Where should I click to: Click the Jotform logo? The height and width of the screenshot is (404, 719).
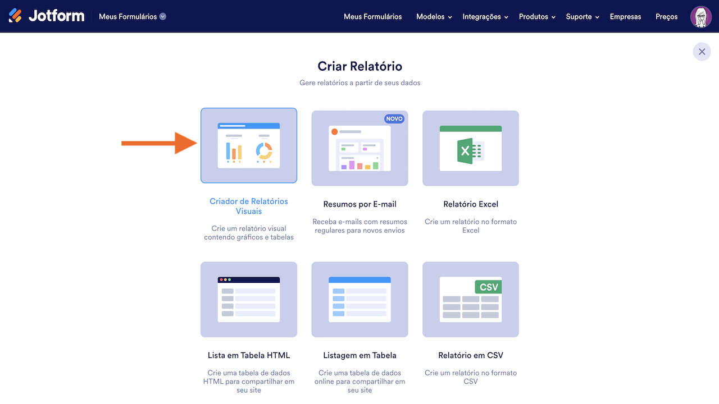[47, 16]
